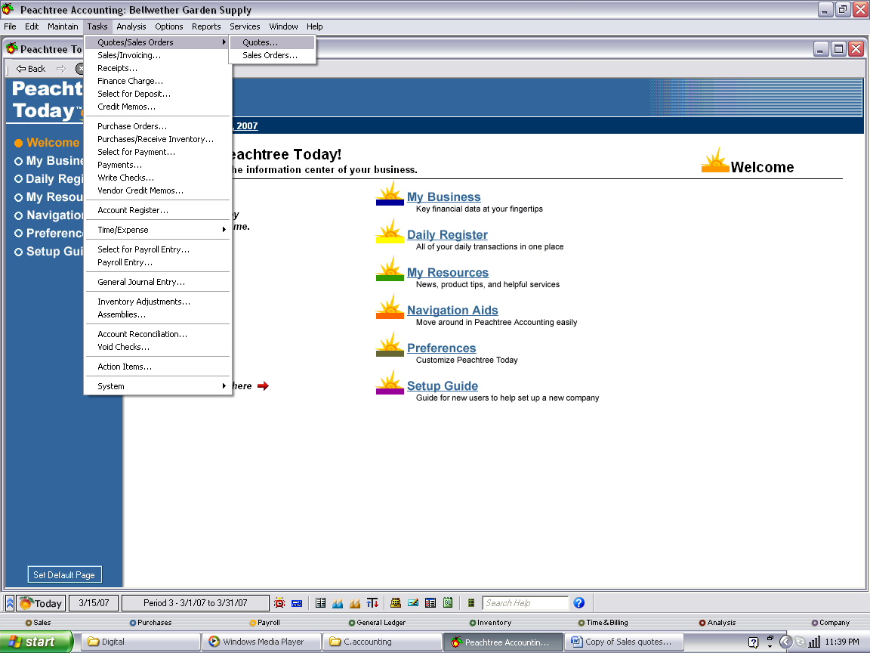
Task: Click the Today button in bottom bar
Action: click(x=41, y=603)
